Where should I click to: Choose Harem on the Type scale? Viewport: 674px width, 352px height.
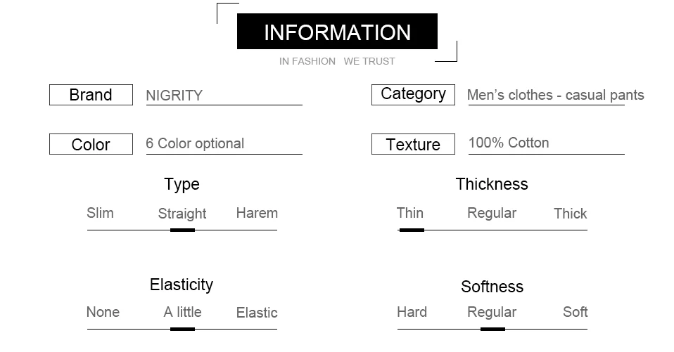coord(257,213)
